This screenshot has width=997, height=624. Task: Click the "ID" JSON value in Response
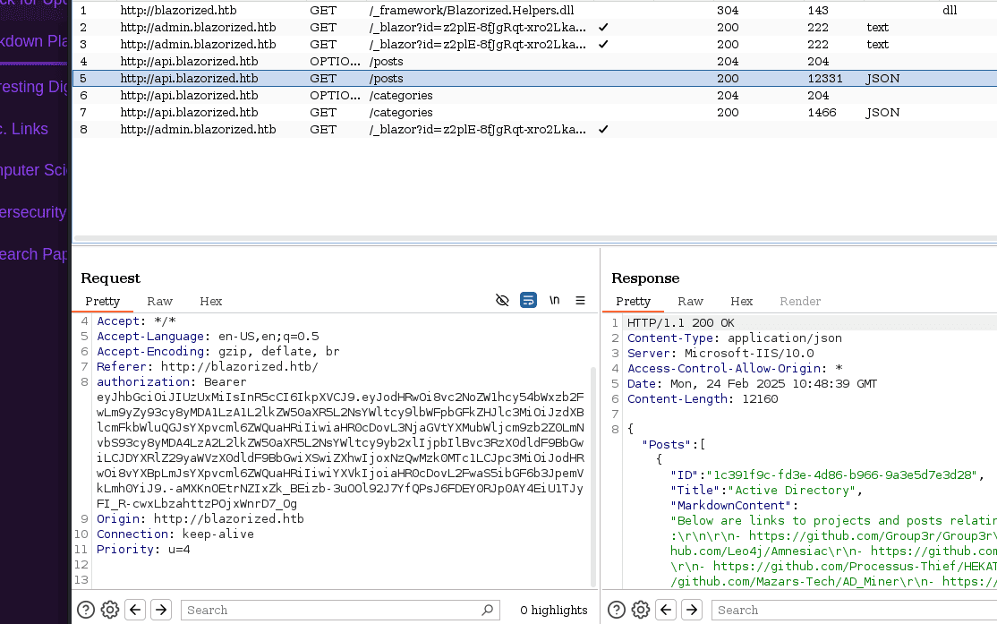841,475
